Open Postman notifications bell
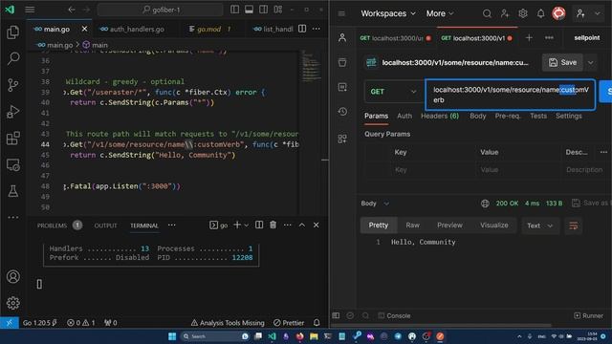The height and width of the screenshot is (344, 612). coord(540,13)
